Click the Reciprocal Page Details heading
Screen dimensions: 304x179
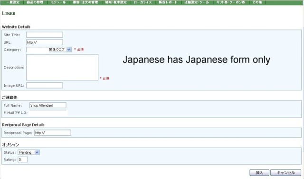(23, 125)
